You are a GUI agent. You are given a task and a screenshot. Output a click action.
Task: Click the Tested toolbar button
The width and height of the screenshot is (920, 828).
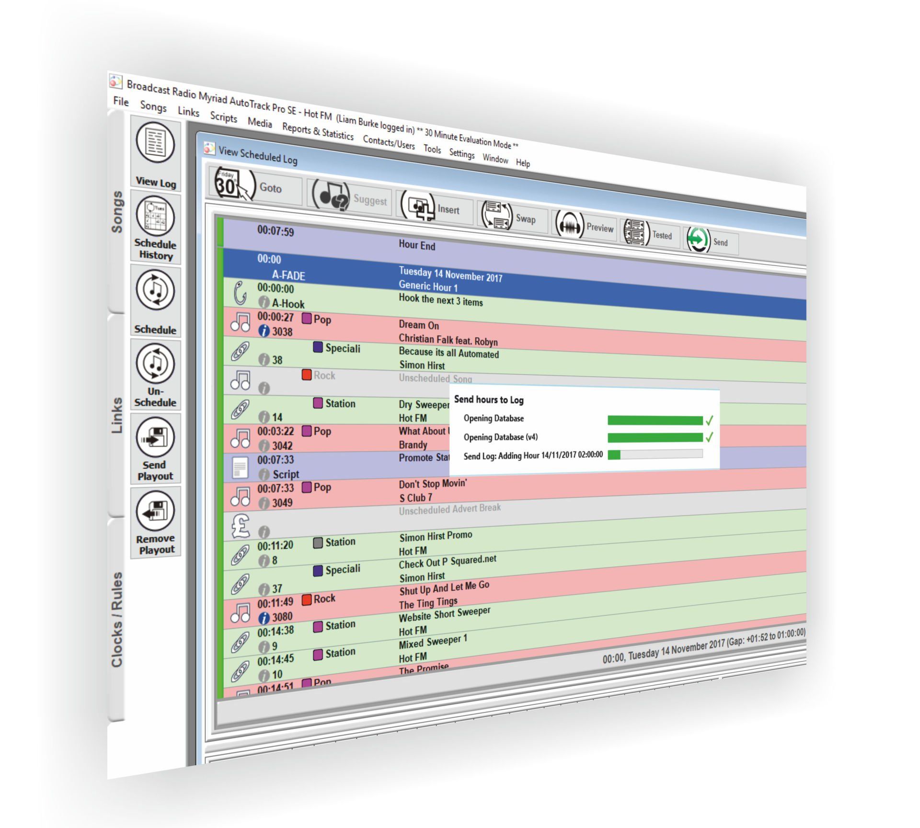point(650,233)
